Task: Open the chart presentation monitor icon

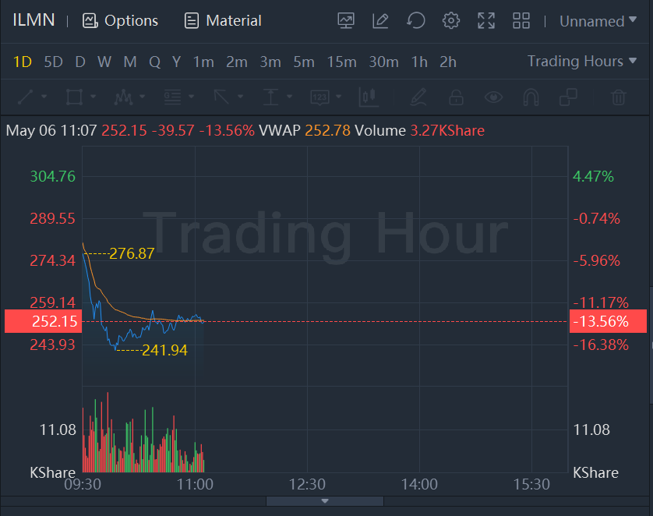Action: click(x=346, y=21)
